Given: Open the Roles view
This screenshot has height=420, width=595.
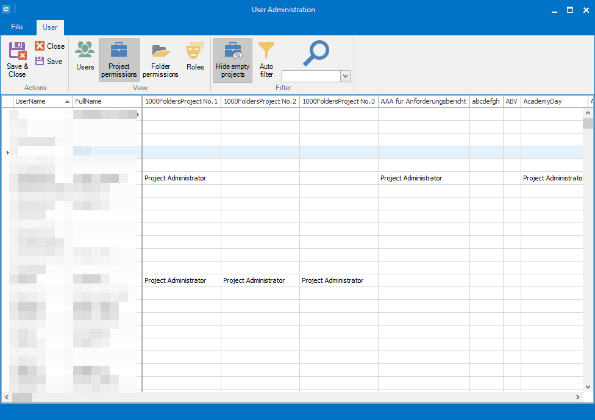Looking at the screenshot, I should point(195,56).
